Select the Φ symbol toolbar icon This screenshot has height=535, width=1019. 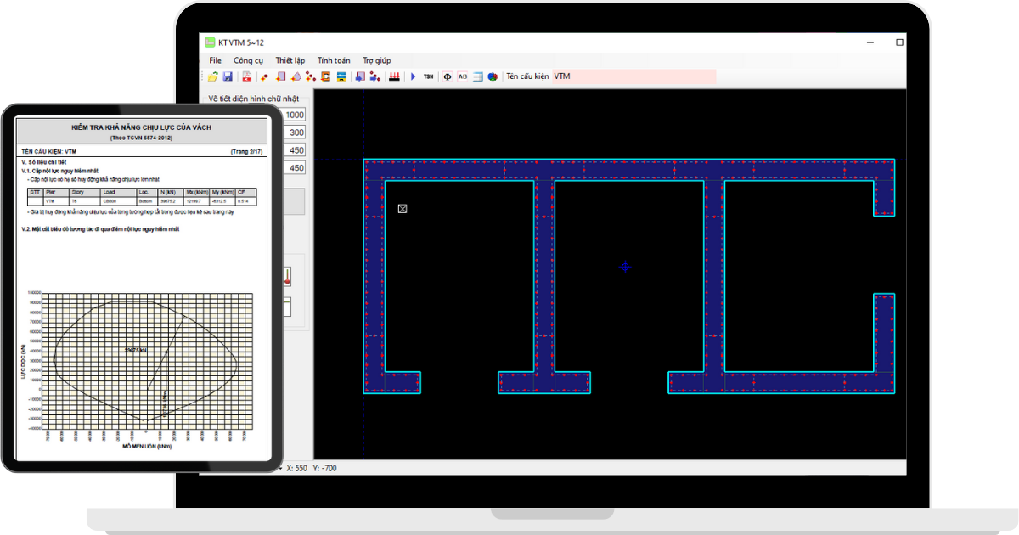[x=448, y=76]
